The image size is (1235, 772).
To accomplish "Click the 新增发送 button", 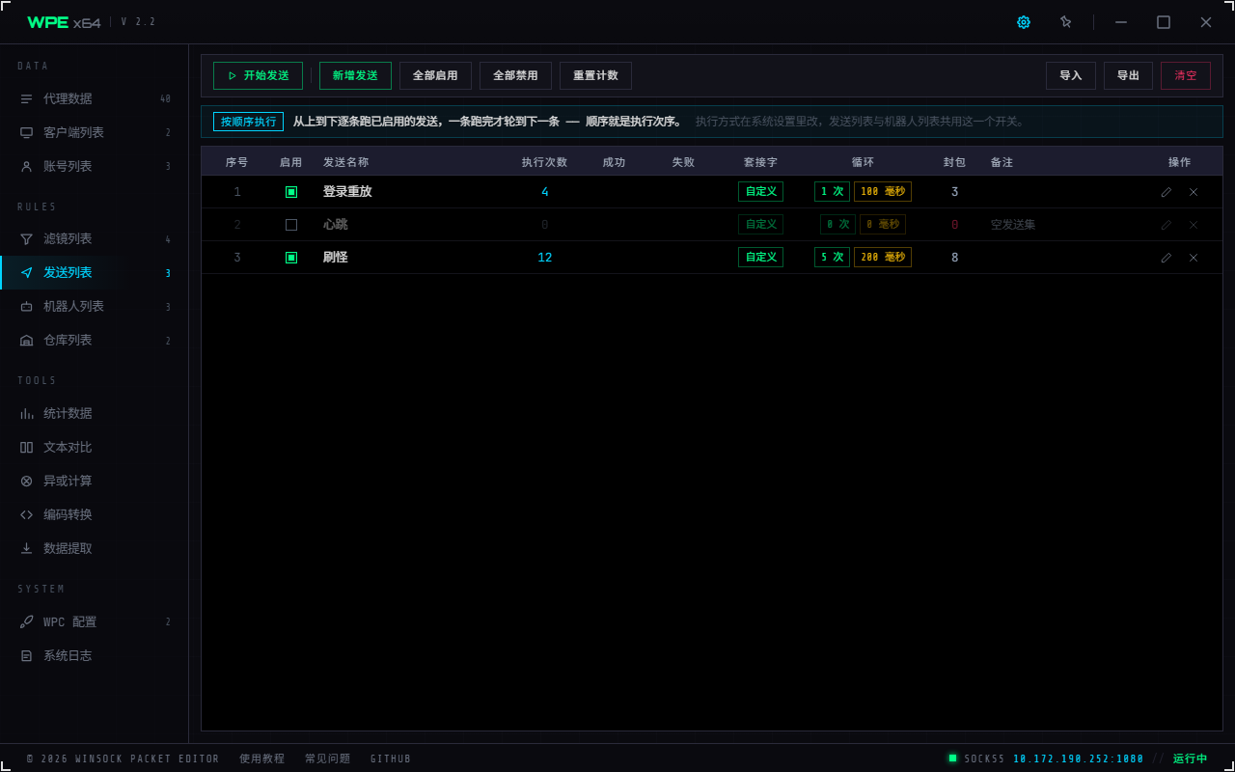I will tap(355, 75).
